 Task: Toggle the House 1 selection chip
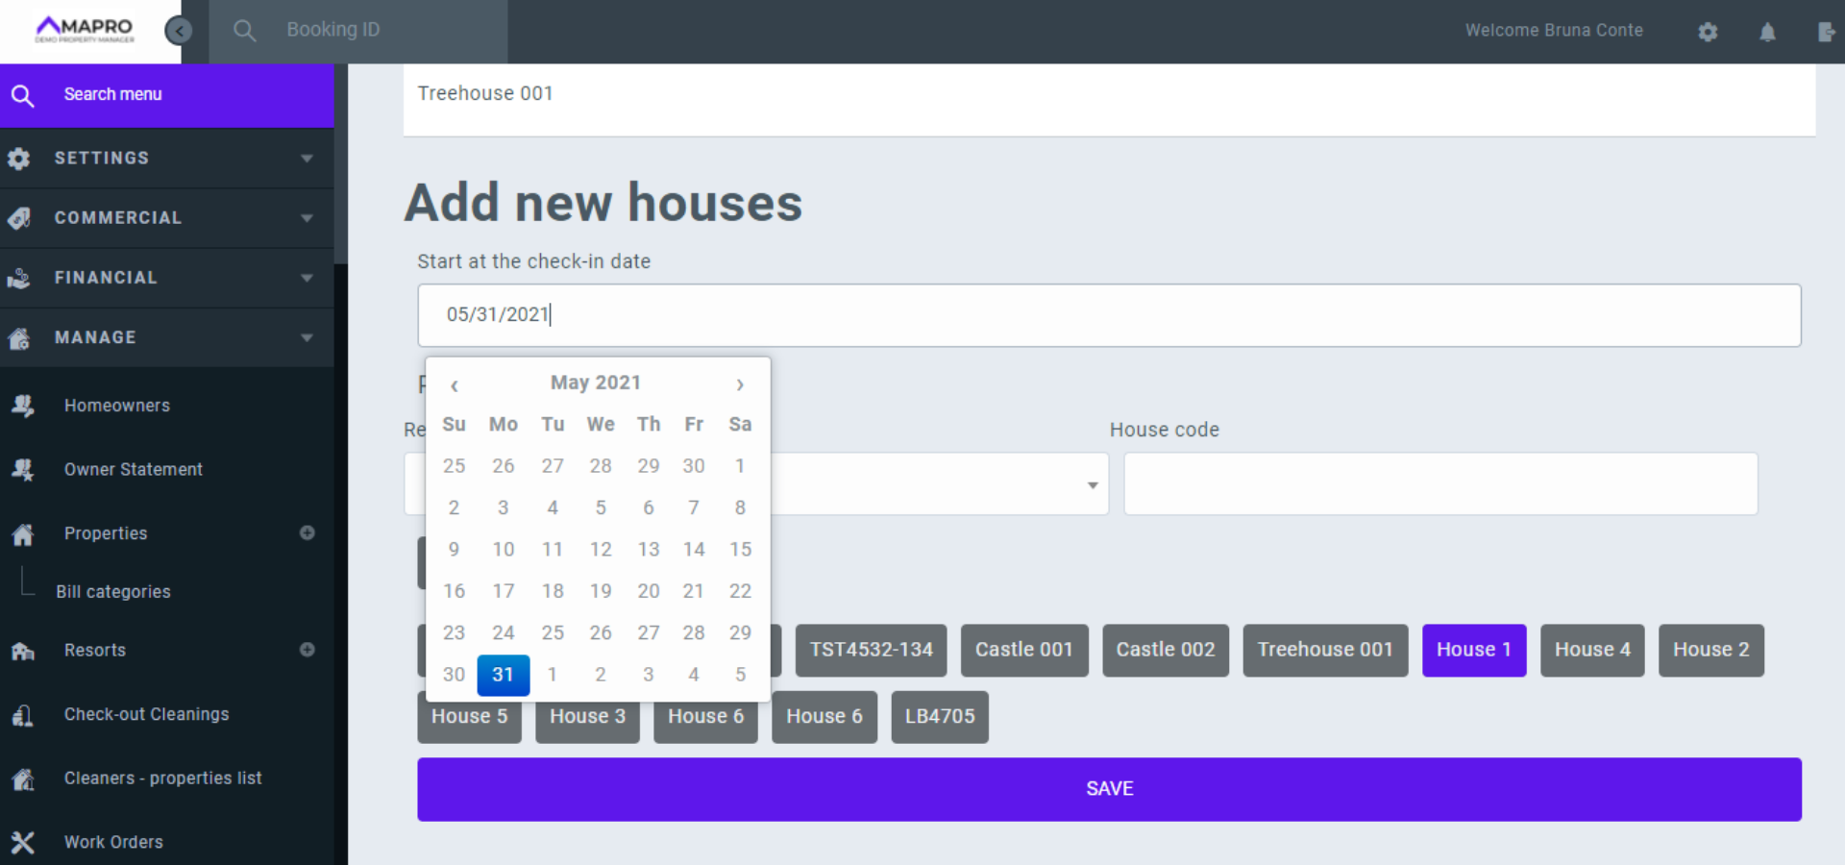point(1473,650)
